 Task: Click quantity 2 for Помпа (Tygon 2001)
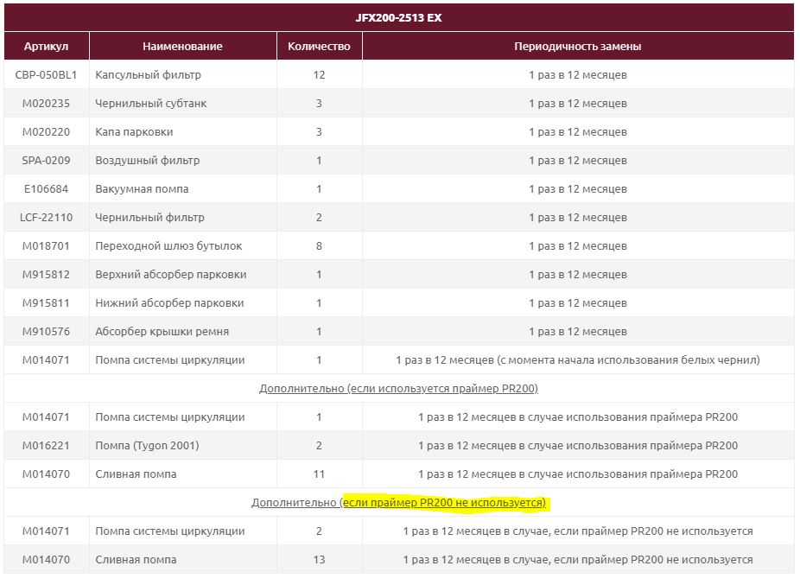[319, 446]
